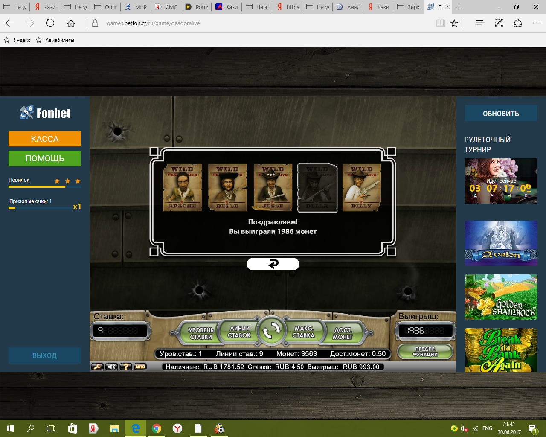The height and width of the screenshot is (437, 546).
Task: Switch to the Mr P tab
Action: 136,7
